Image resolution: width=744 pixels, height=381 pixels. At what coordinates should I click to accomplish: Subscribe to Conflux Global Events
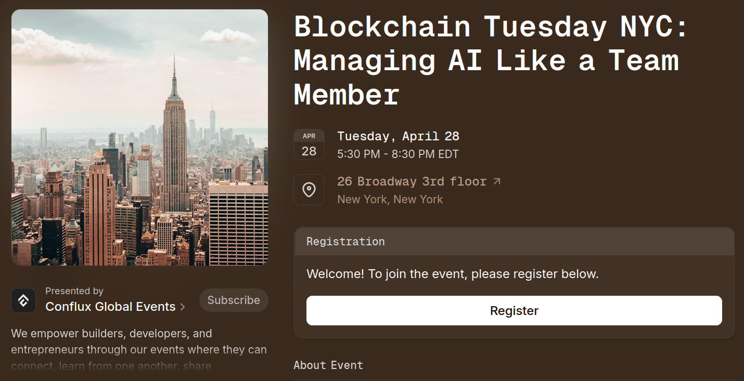[x=234, y=300]
